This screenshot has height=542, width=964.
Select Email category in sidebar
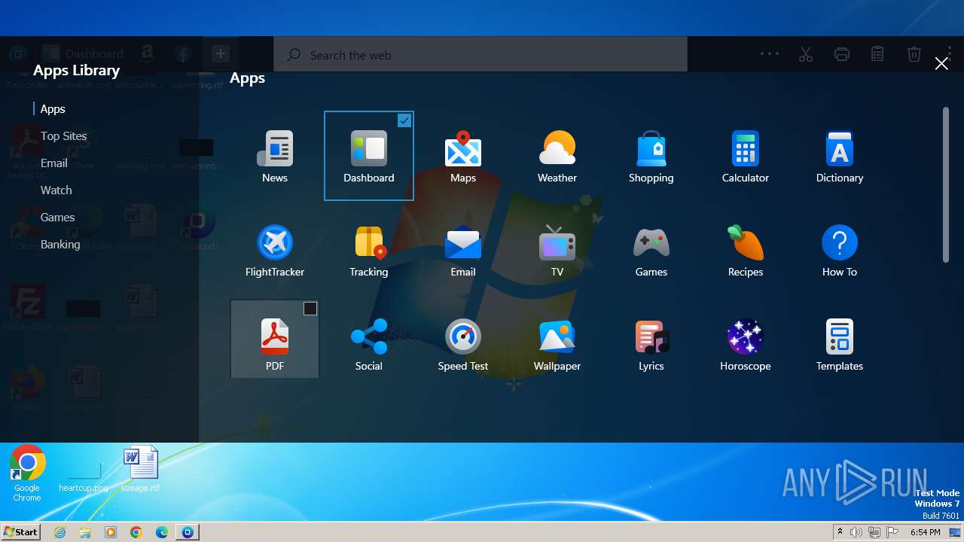tap(54, 163)
